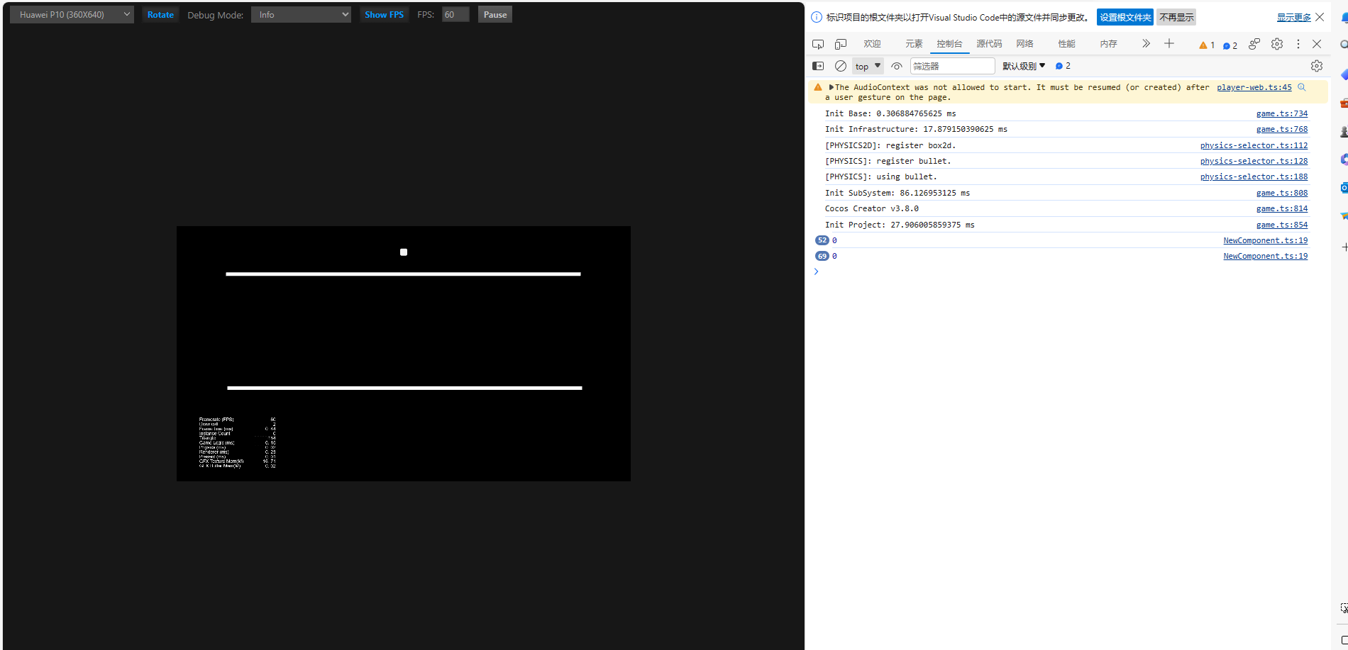This screenshot has height=650, width=1348.
Task: Open the game.ts:814 source link
Action: [x=1282, y=208]
